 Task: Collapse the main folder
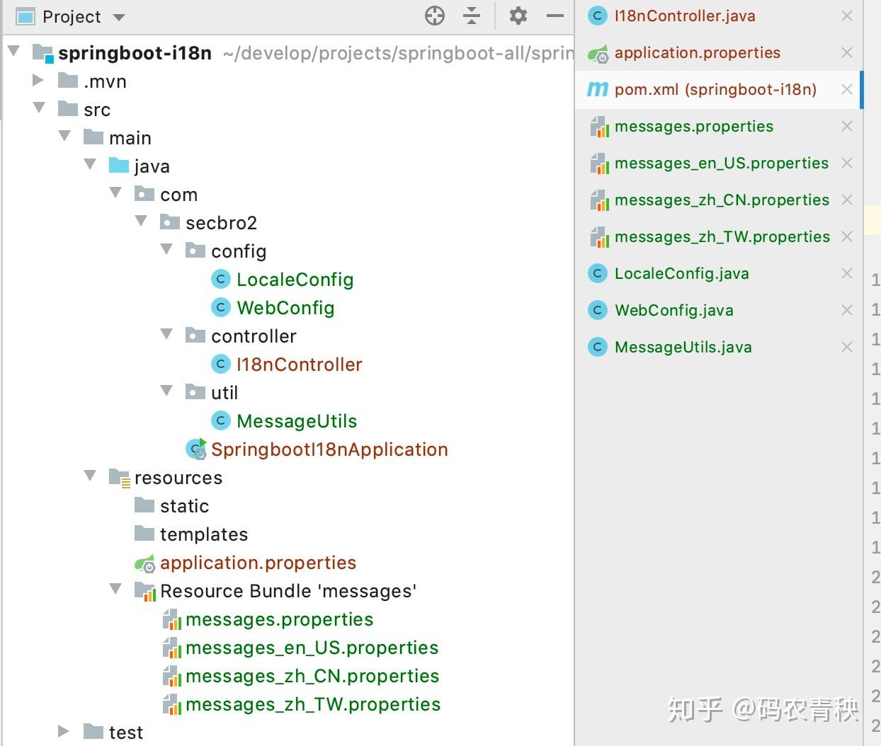point(64,137)
